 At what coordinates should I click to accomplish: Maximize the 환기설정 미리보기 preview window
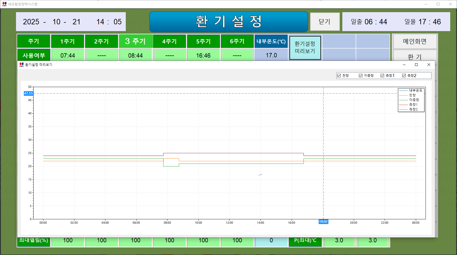[416, 65]
